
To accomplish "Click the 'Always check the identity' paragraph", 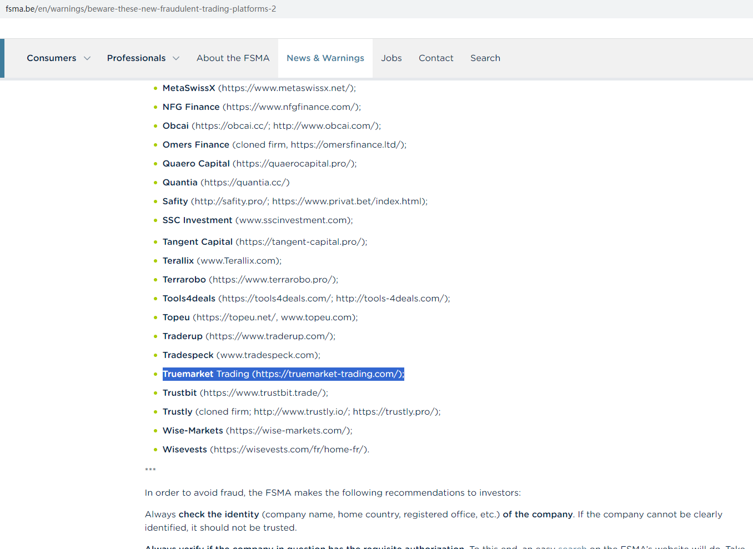I will [434, 521].
